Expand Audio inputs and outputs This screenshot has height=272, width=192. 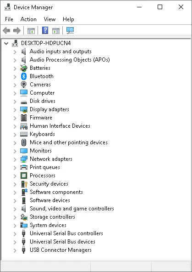pos(15,52)
